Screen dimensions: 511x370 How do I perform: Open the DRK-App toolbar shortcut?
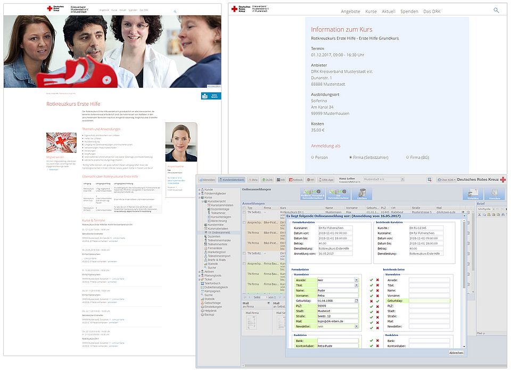click(327, 180)
